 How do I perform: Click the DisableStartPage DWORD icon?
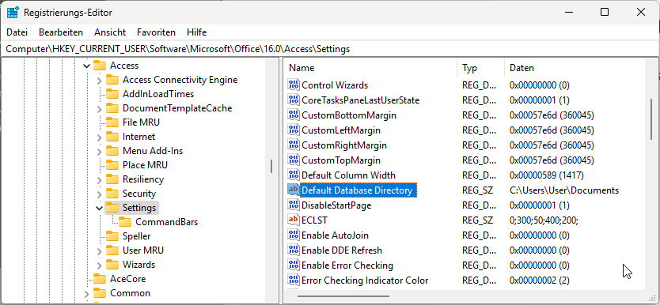pyautogui.click(x=293, y=205)
